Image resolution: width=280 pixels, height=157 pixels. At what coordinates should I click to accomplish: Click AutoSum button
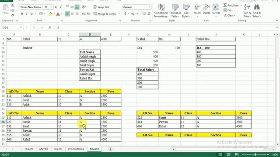[x=231, y=5]
